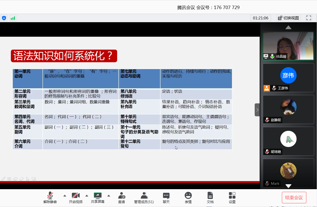Open the 表情 emoji reactions

[188, 198]
